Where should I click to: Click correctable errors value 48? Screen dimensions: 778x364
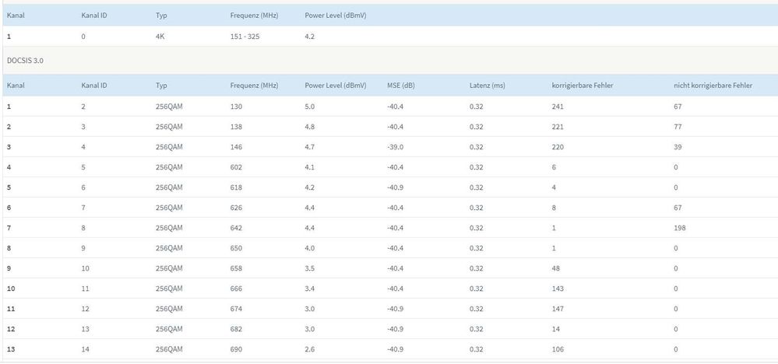coord(556,268)
